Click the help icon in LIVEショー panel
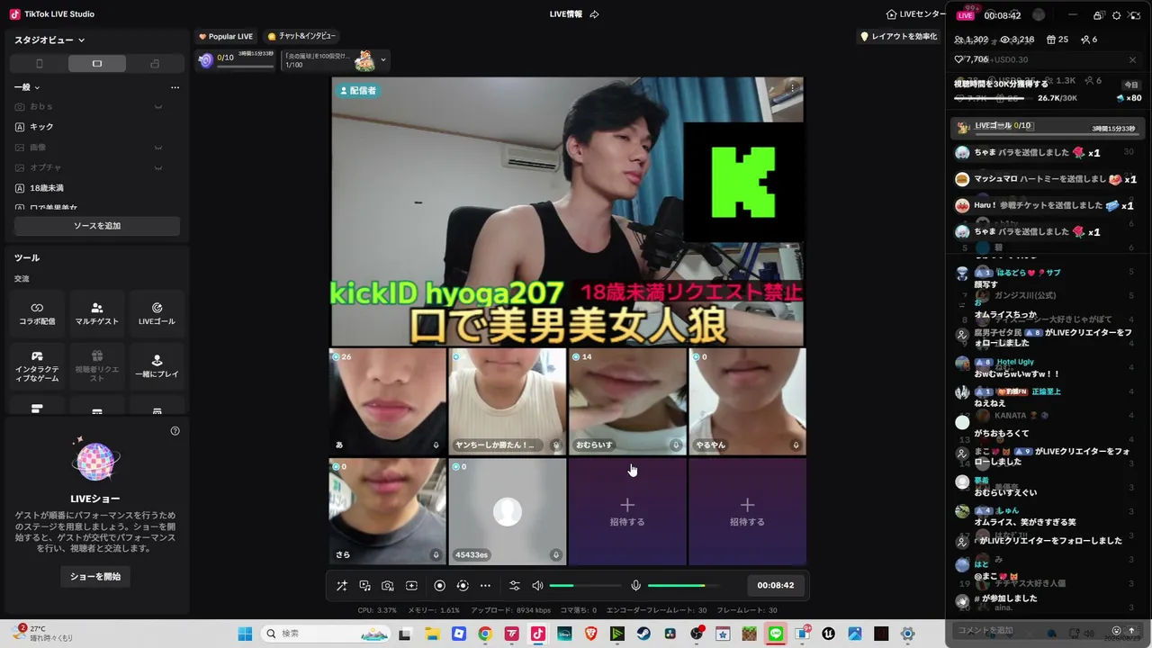The width and height of the screenshot is (1152, 648). click(x=175, y=431)
